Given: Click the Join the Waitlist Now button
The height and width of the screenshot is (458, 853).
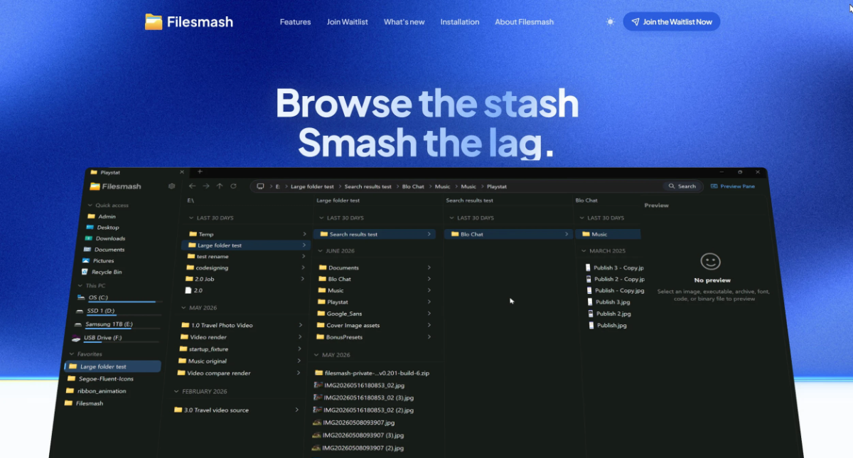Looking at the screenshot, I should pos(672,22).
